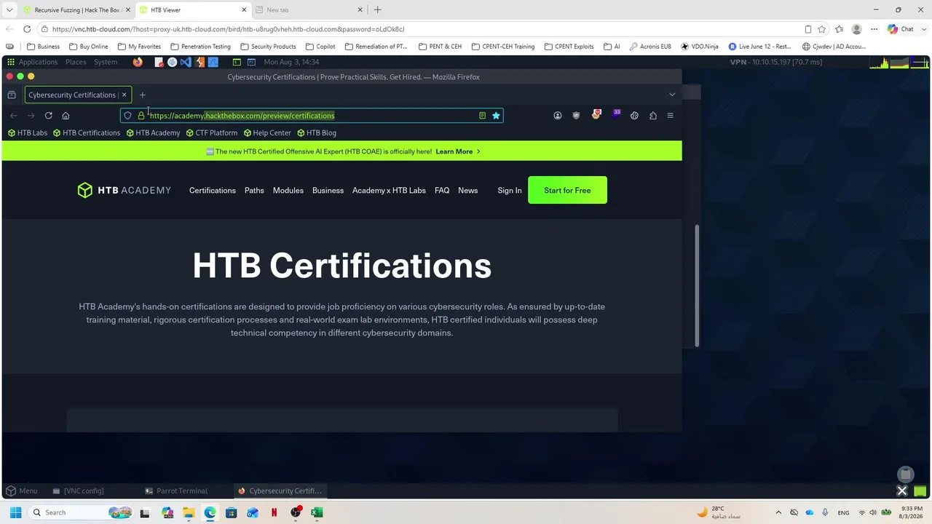Click the purple extension icon with 33 badge

(615, 114)
